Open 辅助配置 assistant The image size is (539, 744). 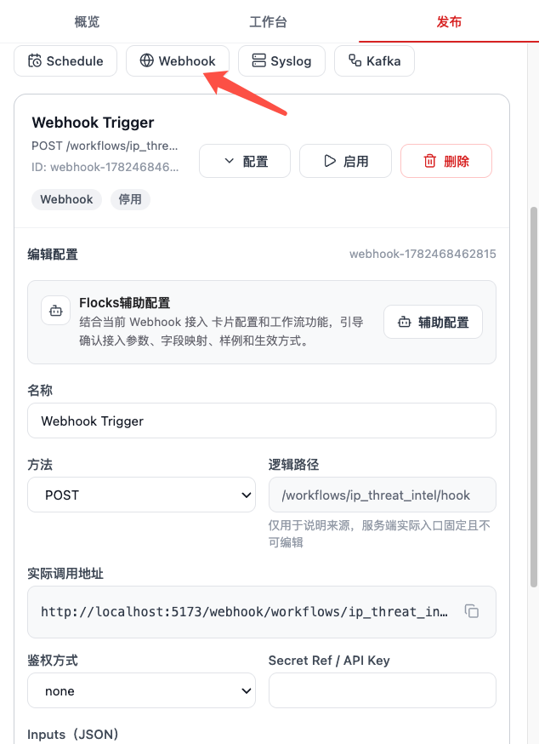433,322
